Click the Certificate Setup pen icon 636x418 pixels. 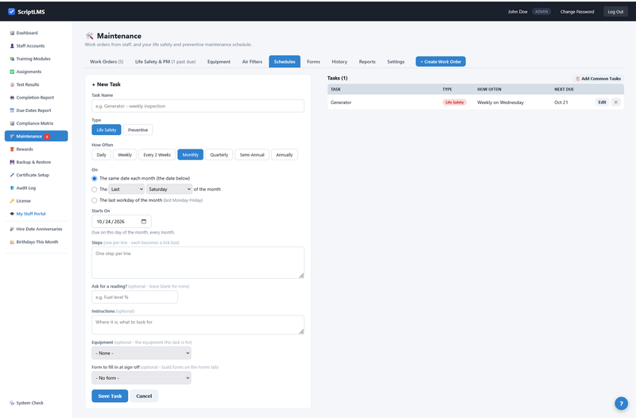pyautogui.click(x=12, y=175)
